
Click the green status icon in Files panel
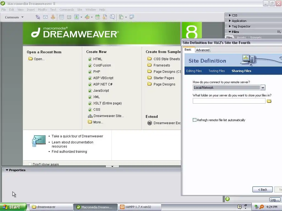point(227,199)
